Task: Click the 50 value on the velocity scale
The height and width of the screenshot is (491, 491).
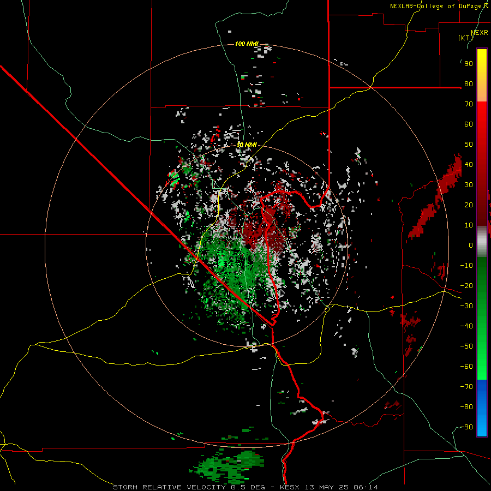Action: [x=469, y=145]
